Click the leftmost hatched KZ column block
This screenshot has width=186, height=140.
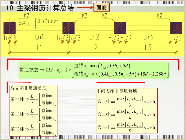point(10,28)
